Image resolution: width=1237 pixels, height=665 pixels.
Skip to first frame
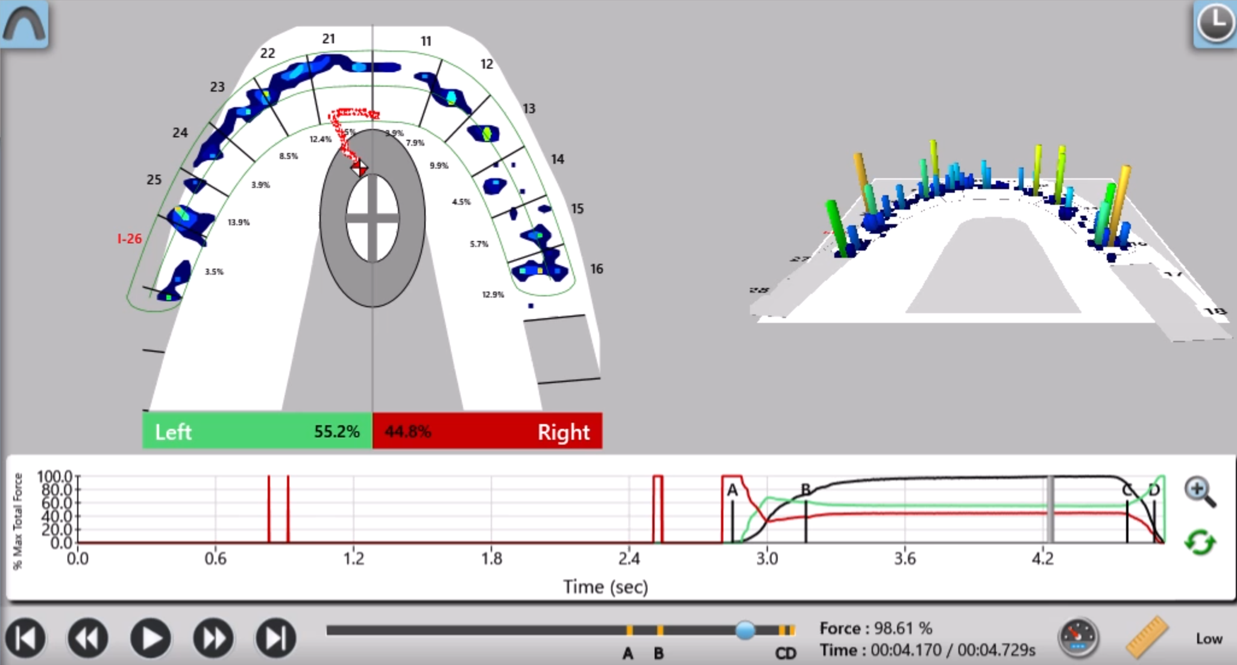pos(26,638)
